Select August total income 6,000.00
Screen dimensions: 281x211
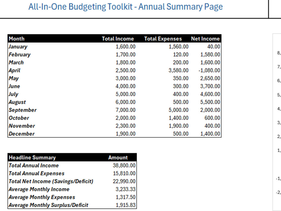coord(125,102)
